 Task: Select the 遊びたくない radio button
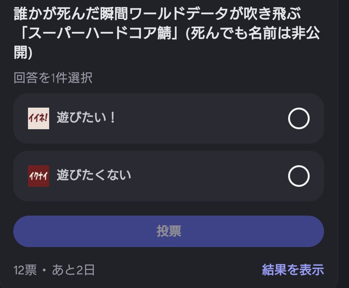point(299,176)
